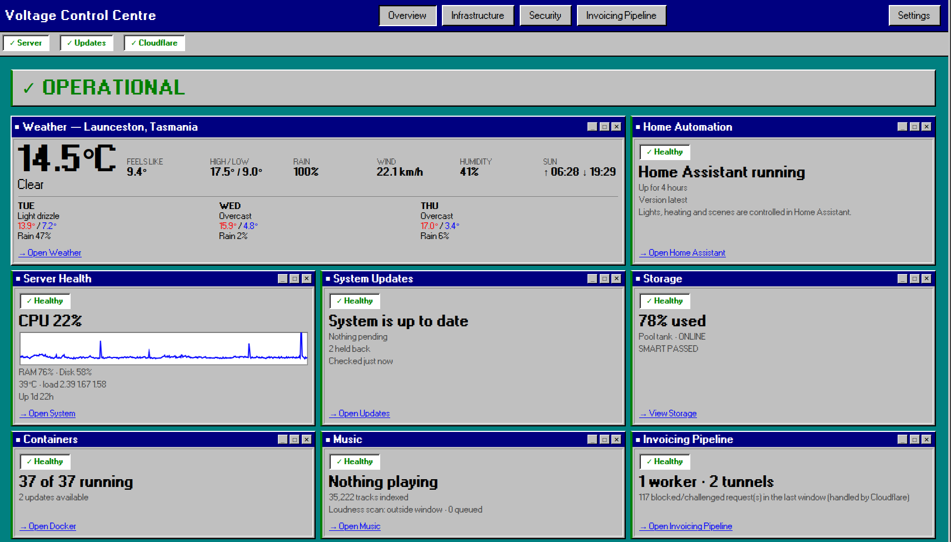Screen dimensions: 951x542
Task: Maximize the Storage panel
Action: (915, 279)
